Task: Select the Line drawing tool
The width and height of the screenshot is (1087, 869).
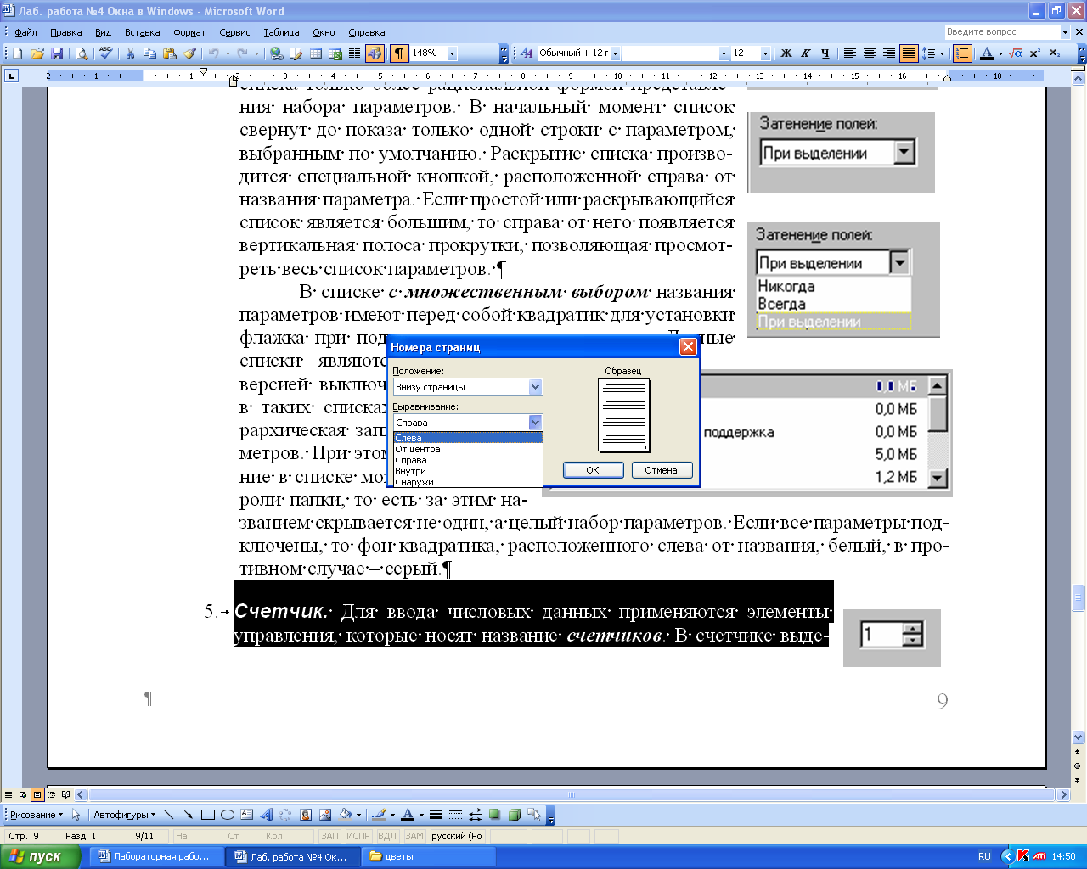Action: pyautogui.click(x=168, y=815)
